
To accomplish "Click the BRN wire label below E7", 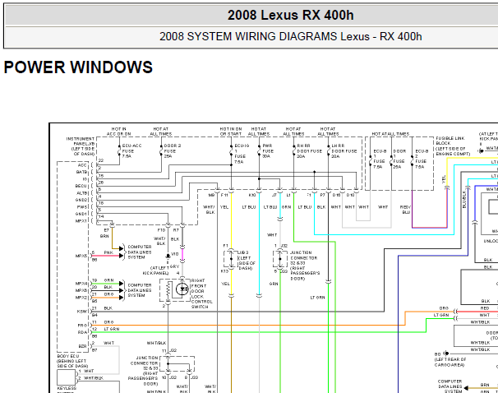I will [x=104, y=236].
